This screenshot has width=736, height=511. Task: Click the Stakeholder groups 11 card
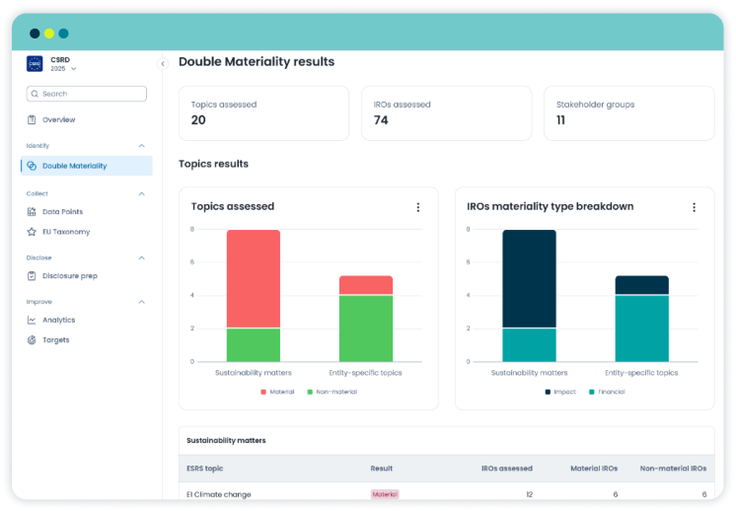pyautogui.click(x=629, y=113)
